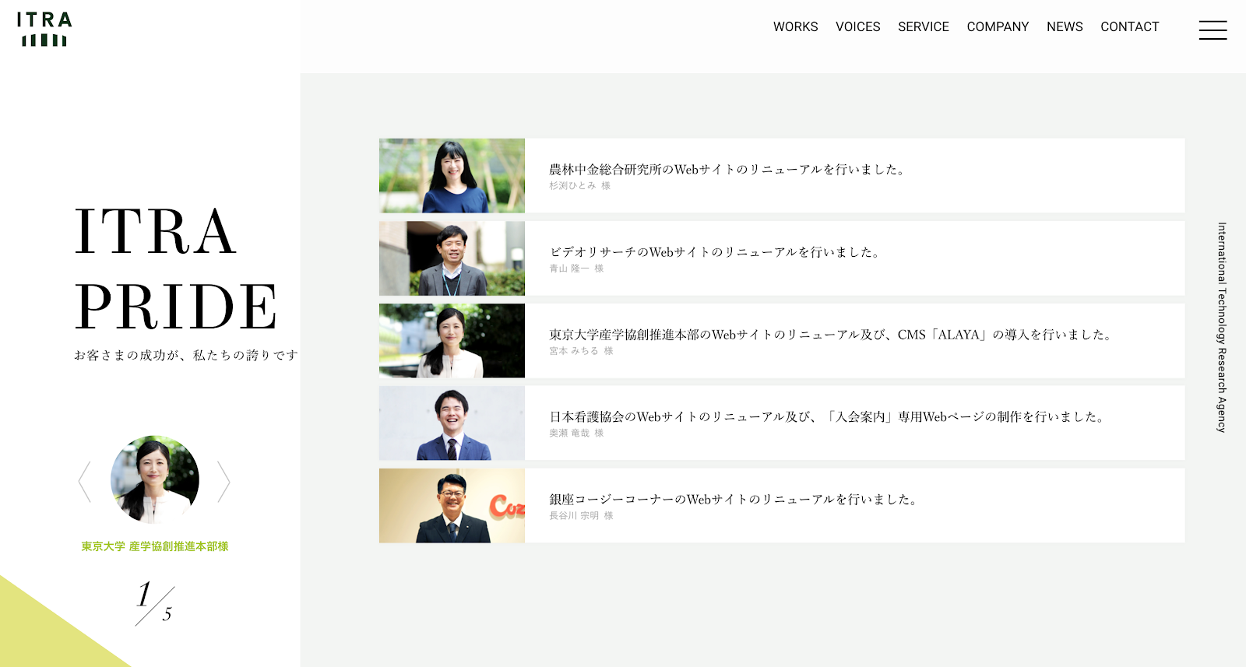The height and width of the screenshot is (667, 1246).
Task: Click the photo of 長谷川 宗明 様
Action: pyautogui.click(x=452, y=506)
